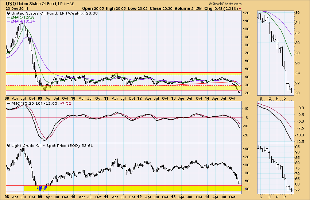Click the -7.5 label on zoomed PMO axis
The width and height of the screenshot is (310, 200).
(x=301, y=128)
